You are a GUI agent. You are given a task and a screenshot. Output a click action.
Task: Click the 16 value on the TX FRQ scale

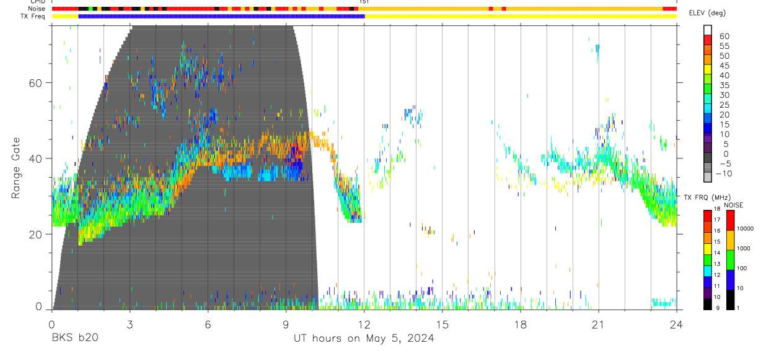[x=718, y=230]
